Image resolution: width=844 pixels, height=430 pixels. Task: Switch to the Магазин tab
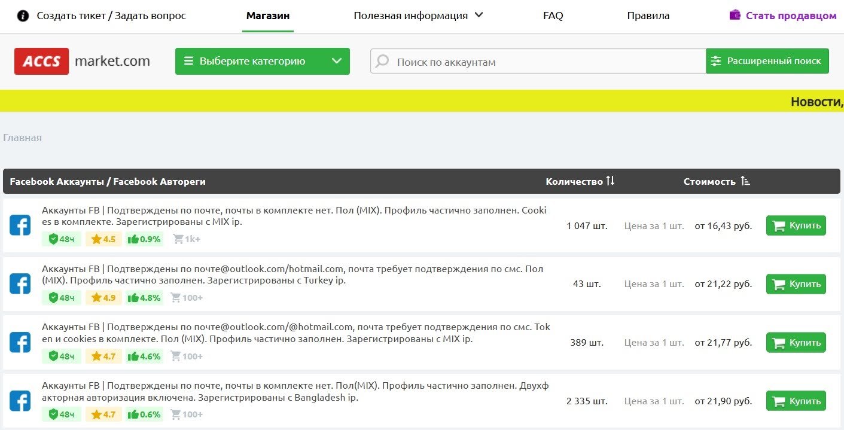pyautogui.click(x=267, y=16)
